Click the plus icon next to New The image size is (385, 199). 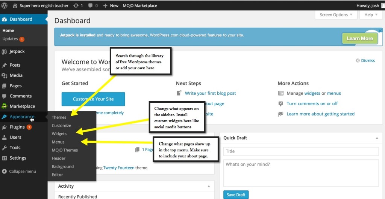[x=105, y=5]
